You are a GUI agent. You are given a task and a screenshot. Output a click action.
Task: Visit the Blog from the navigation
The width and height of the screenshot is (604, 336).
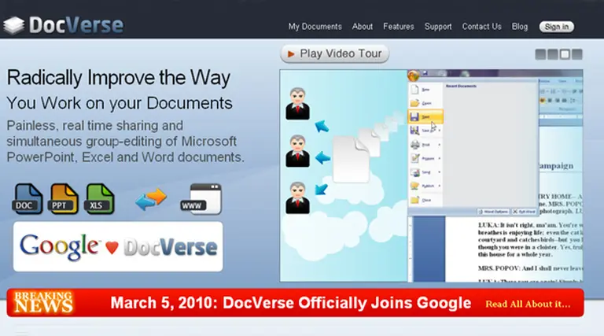click(520, 26)
